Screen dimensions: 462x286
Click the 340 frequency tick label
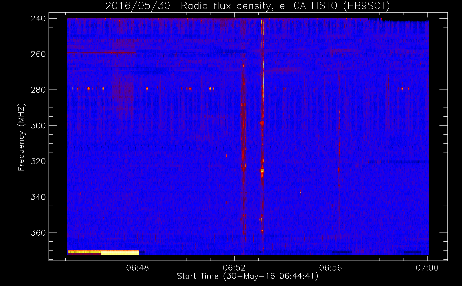pos(38,197)
